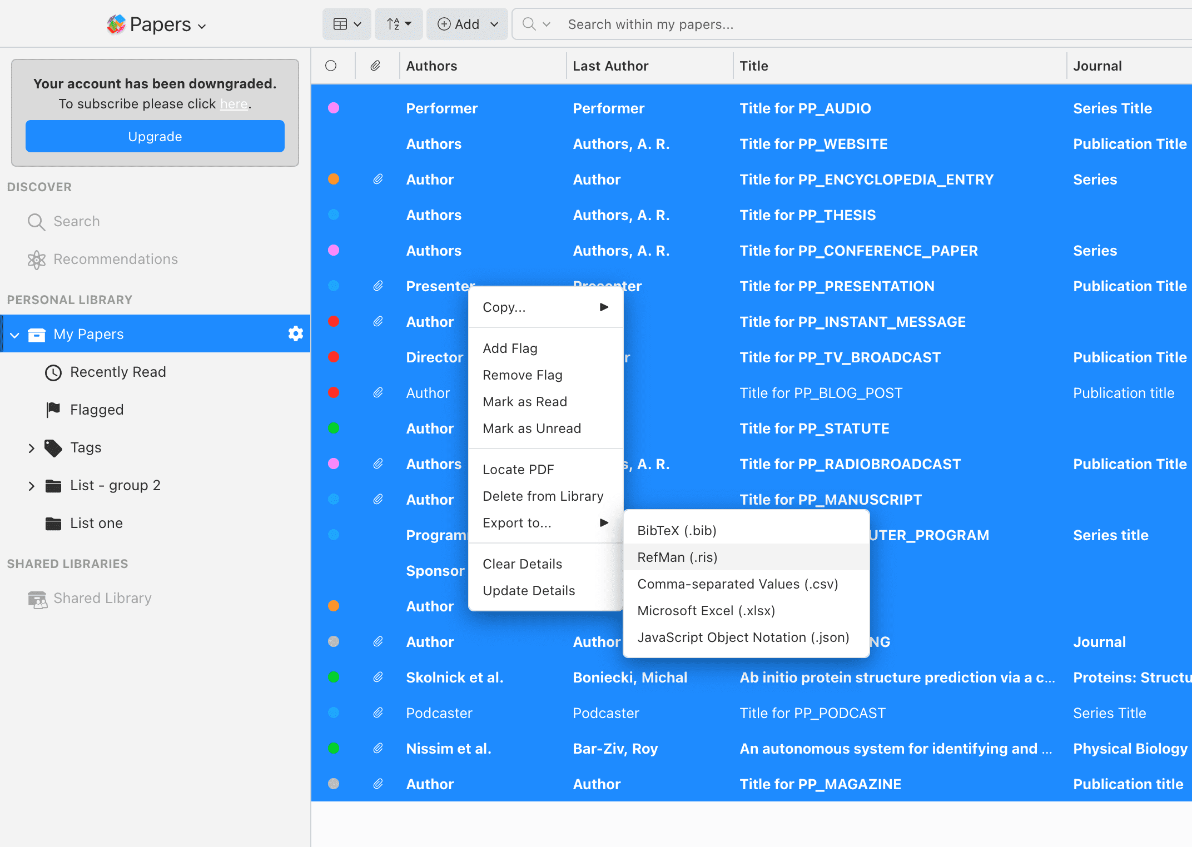The width and height of the screenshot is (1192, 847).
Task: Choose RefMan (.ris) export format
Action: coord(677,557)
